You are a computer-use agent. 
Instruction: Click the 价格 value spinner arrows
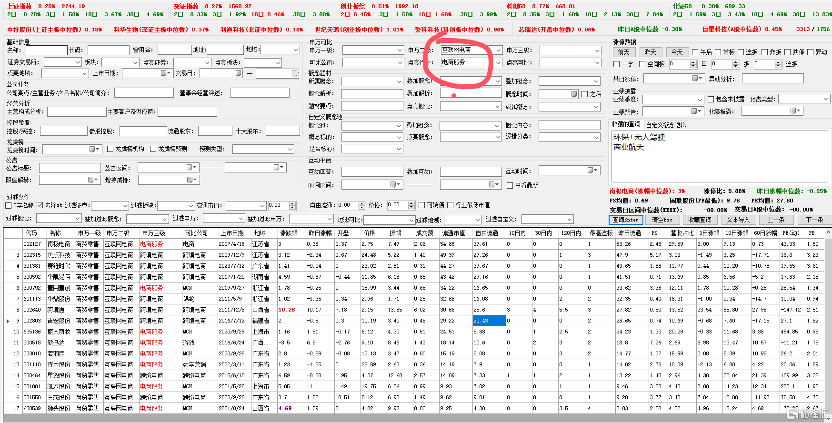(411, 205)
